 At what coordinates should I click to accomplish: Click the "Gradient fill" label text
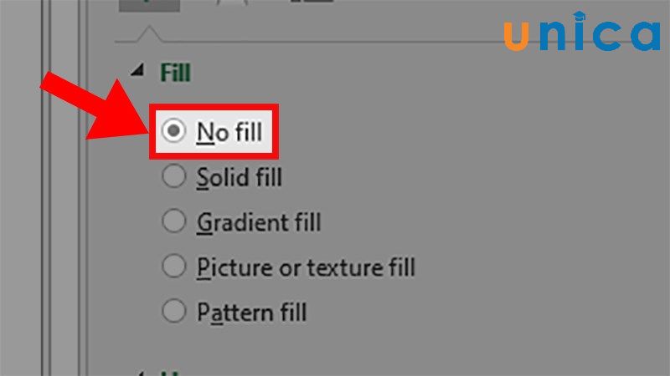pyautogui.click(x=259, y=223)
